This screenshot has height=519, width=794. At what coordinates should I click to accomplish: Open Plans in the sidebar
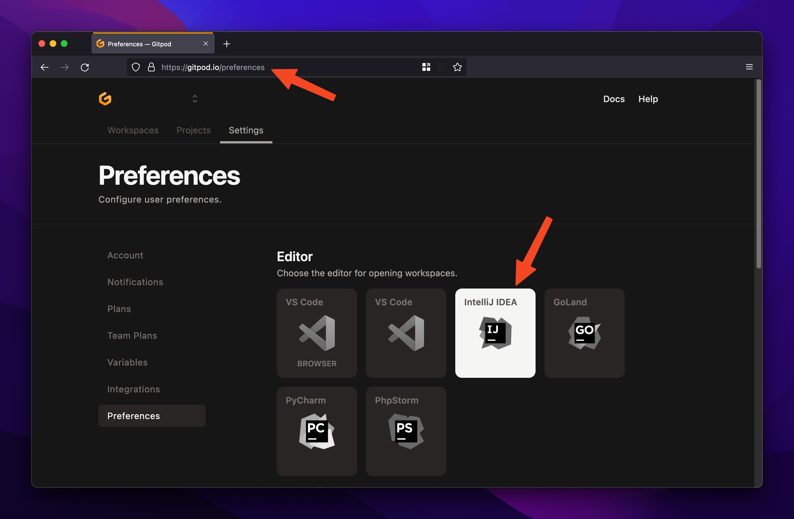119,309
